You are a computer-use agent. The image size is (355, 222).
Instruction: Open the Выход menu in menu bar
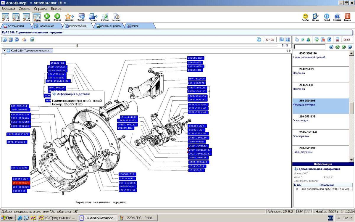56,9
